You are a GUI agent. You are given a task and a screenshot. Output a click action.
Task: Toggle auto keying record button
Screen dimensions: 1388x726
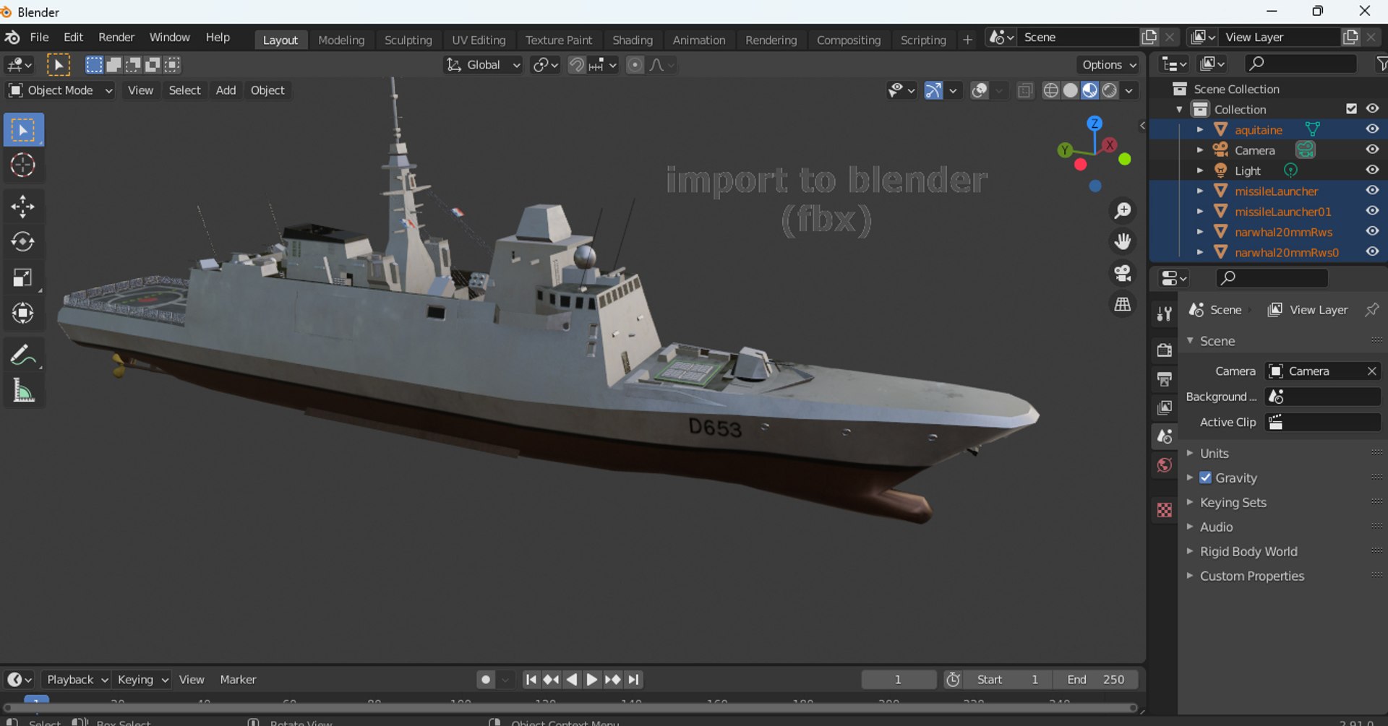click(486, 680)
